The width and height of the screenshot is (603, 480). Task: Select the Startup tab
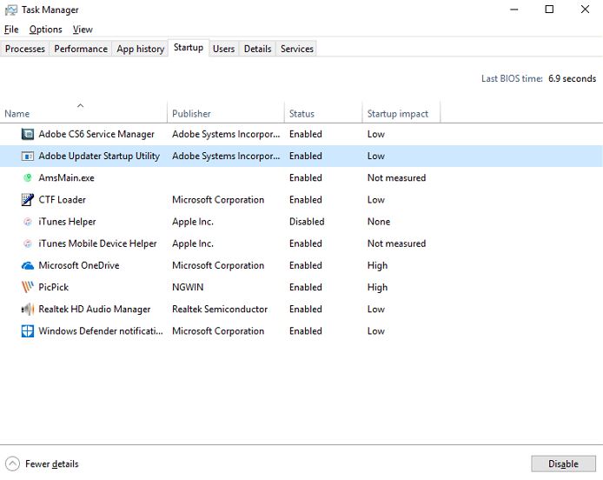(189, 47)
